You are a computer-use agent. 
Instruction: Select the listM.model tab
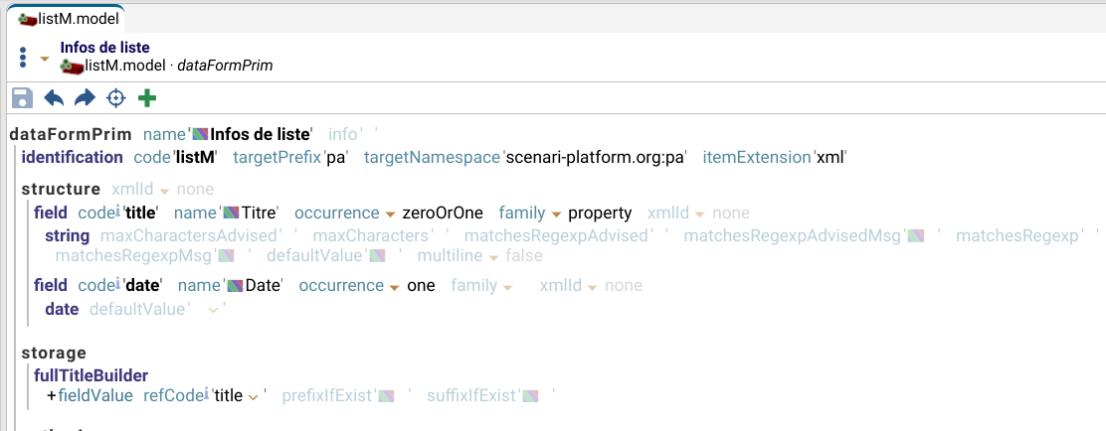(x=65, y=18)
